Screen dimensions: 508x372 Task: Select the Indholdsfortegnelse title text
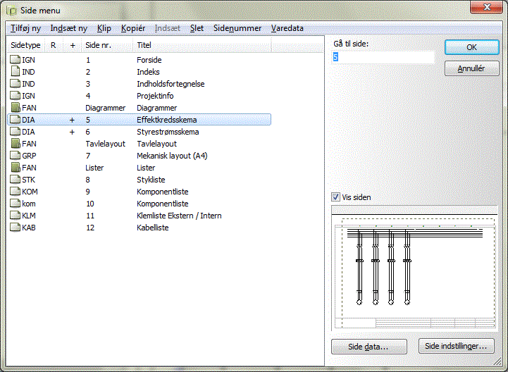tap(171, 84)
